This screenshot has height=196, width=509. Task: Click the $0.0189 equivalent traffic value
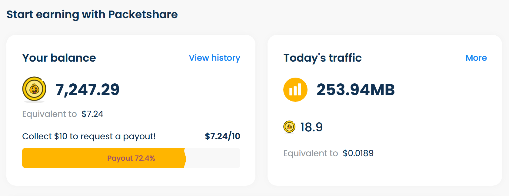[x=358, y=153]
